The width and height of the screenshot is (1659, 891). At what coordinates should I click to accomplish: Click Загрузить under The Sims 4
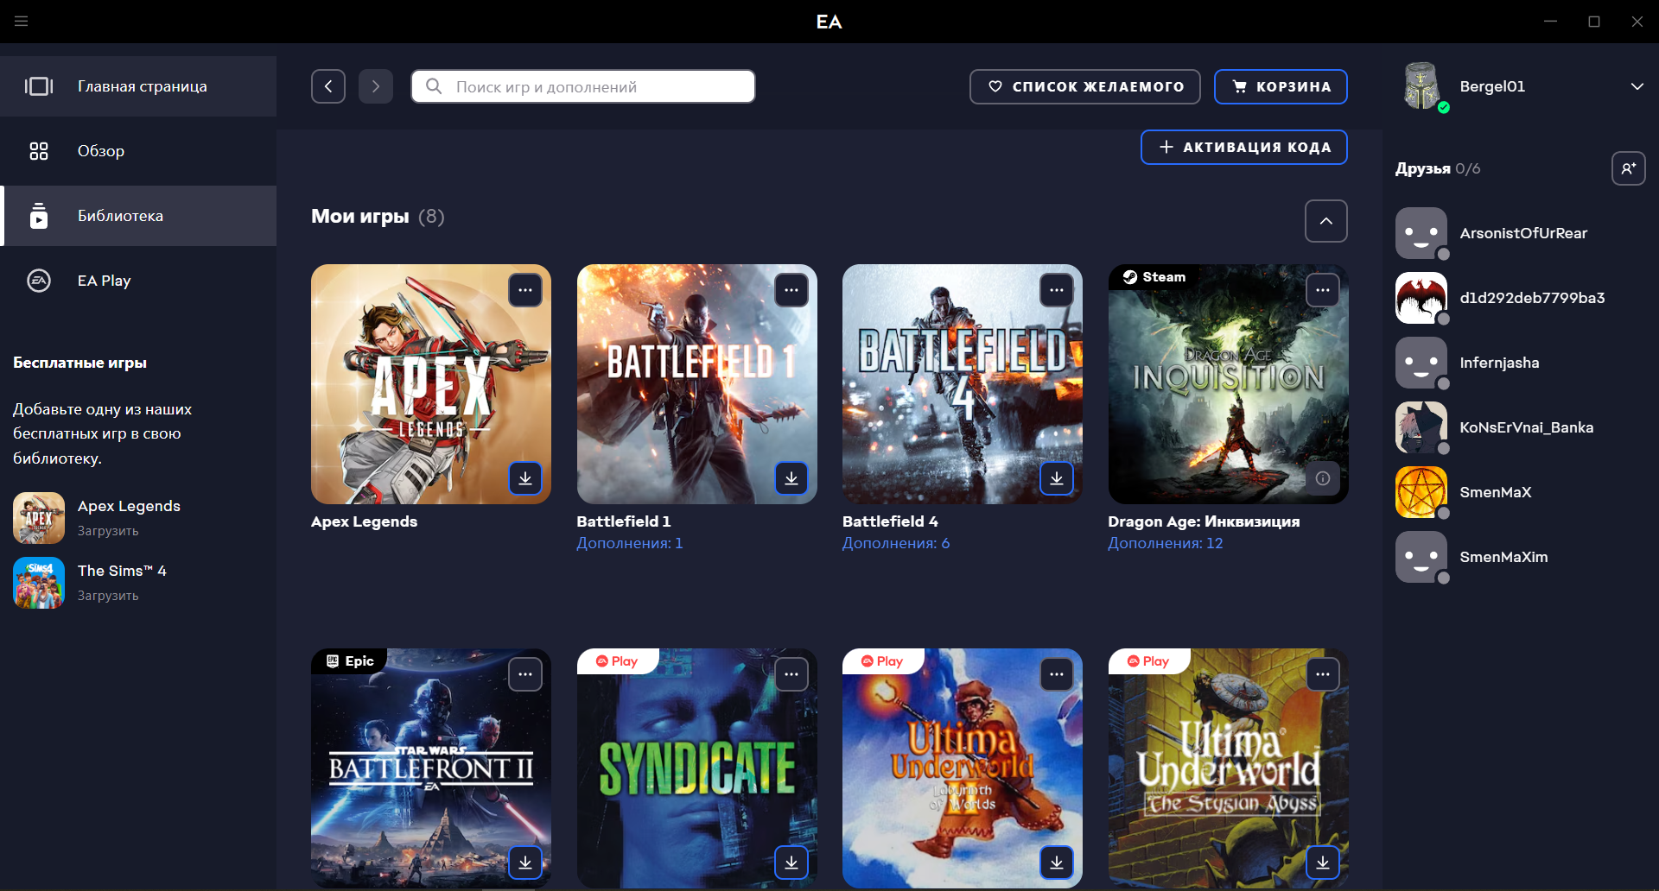[108, 596]
